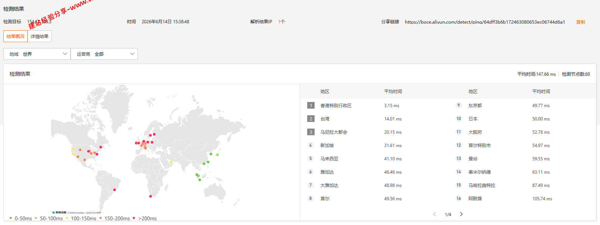This screenshot has height=225, width=600.
Task: Open the 详情结果 tab
Action: point(40,36)
